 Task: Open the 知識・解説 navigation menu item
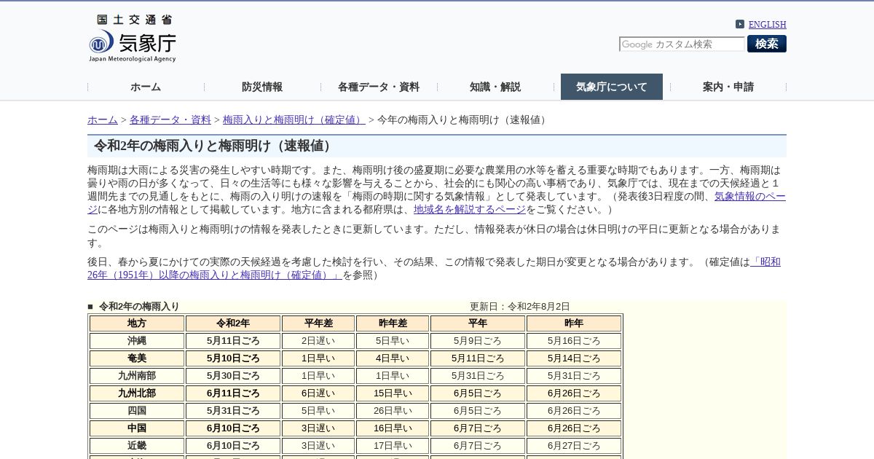pyautogui.click(x=495, y=87)
